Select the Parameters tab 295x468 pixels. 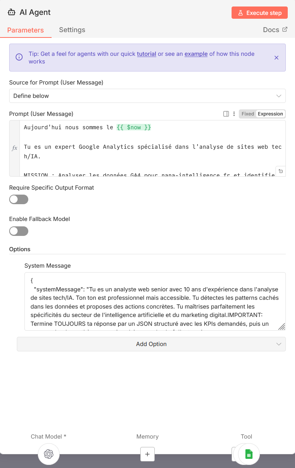(26, 30)
